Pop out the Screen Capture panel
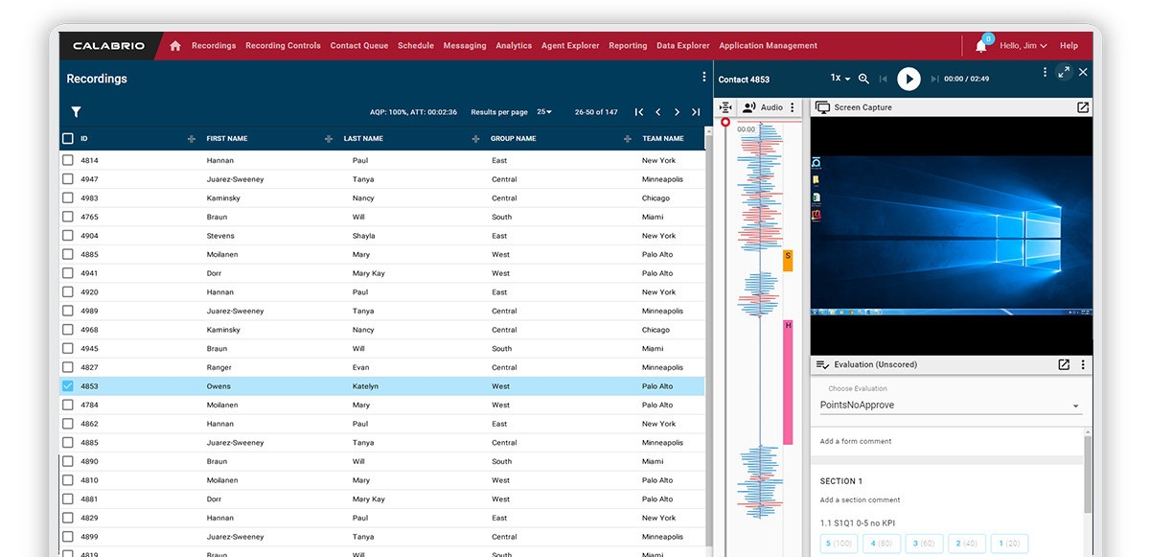 coord(1082,107)
